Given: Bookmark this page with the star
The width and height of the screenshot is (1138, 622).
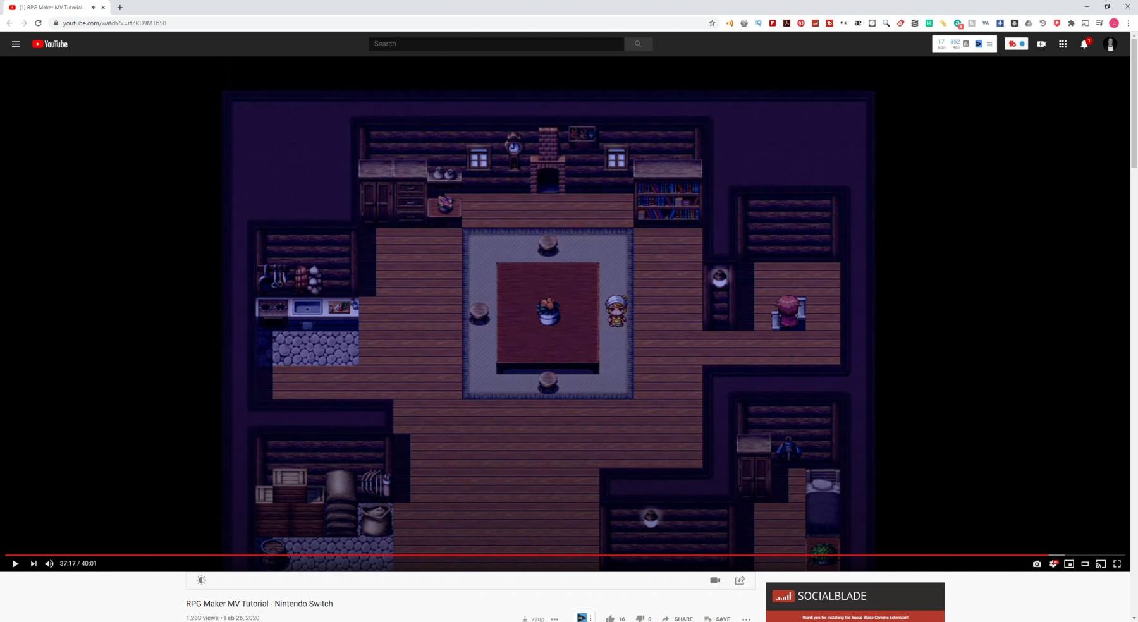Looking at the screenshot, I should click(712, 23).
